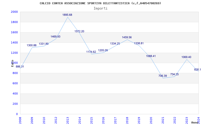Click the 2018 year label on x-axis
This screenshot has height=125, width=201.
[x=127, y=120]
